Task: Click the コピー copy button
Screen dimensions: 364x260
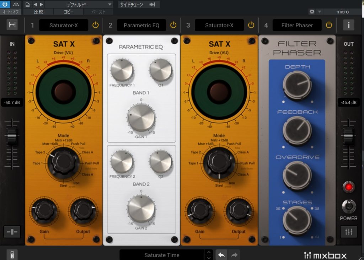Action: tap(69, 12)
